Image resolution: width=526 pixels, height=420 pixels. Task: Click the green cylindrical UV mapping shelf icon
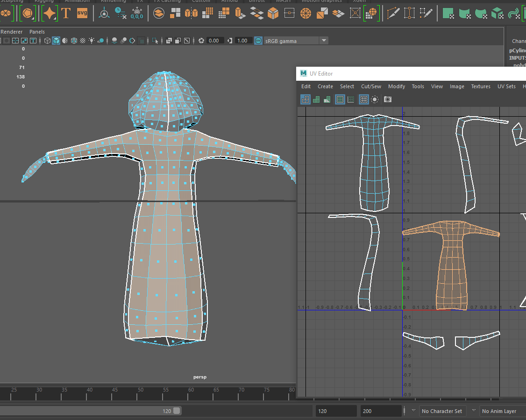click(x=465, y=14)
